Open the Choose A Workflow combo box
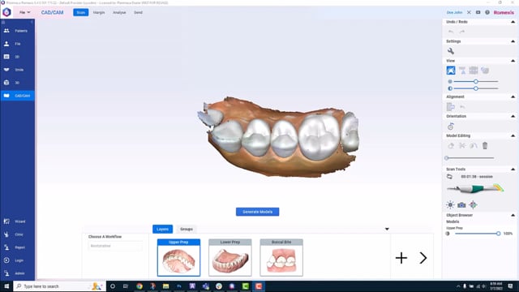This screenshot has width=519, height=292. pyautogui.click(x=115, y=246)
